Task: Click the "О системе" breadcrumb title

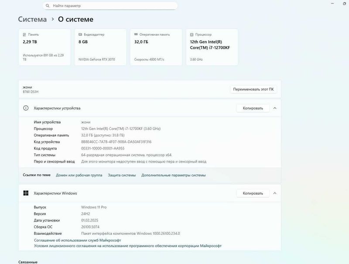Action: click(x=75, y=19)
